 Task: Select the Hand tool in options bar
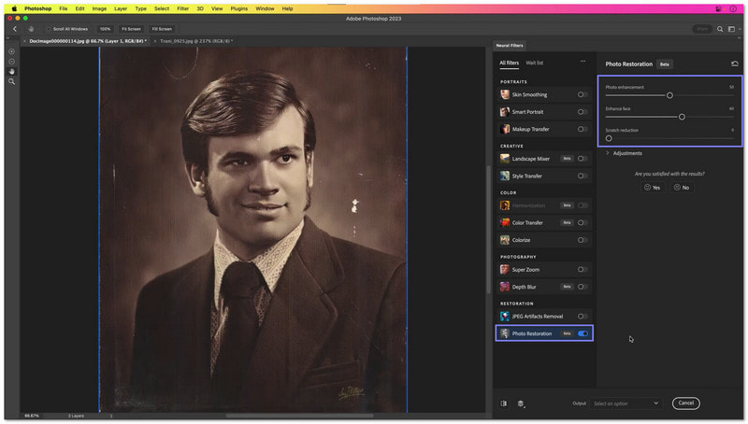pos(31,29)
